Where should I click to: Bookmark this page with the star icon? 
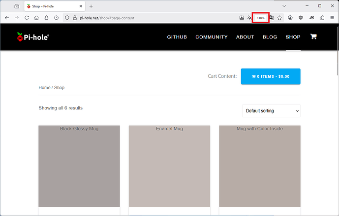click(279, 18)
